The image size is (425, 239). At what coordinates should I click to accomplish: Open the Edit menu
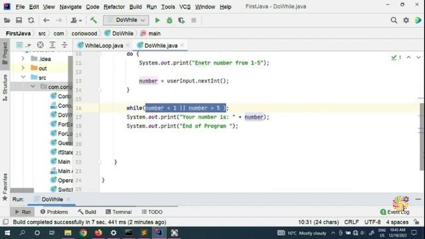tap(34, 7)
